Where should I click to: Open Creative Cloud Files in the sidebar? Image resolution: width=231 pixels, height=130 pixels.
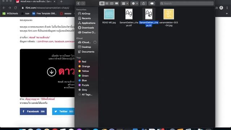point(87,32)
